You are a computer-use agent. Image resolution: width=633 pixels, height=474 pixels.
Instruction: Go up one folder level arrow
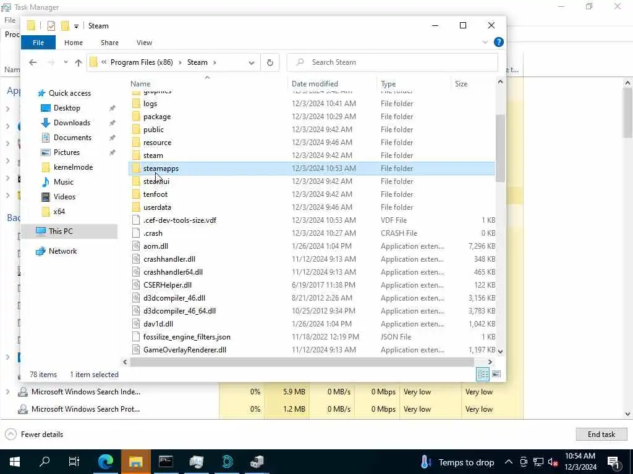click(x=79, y=62)
